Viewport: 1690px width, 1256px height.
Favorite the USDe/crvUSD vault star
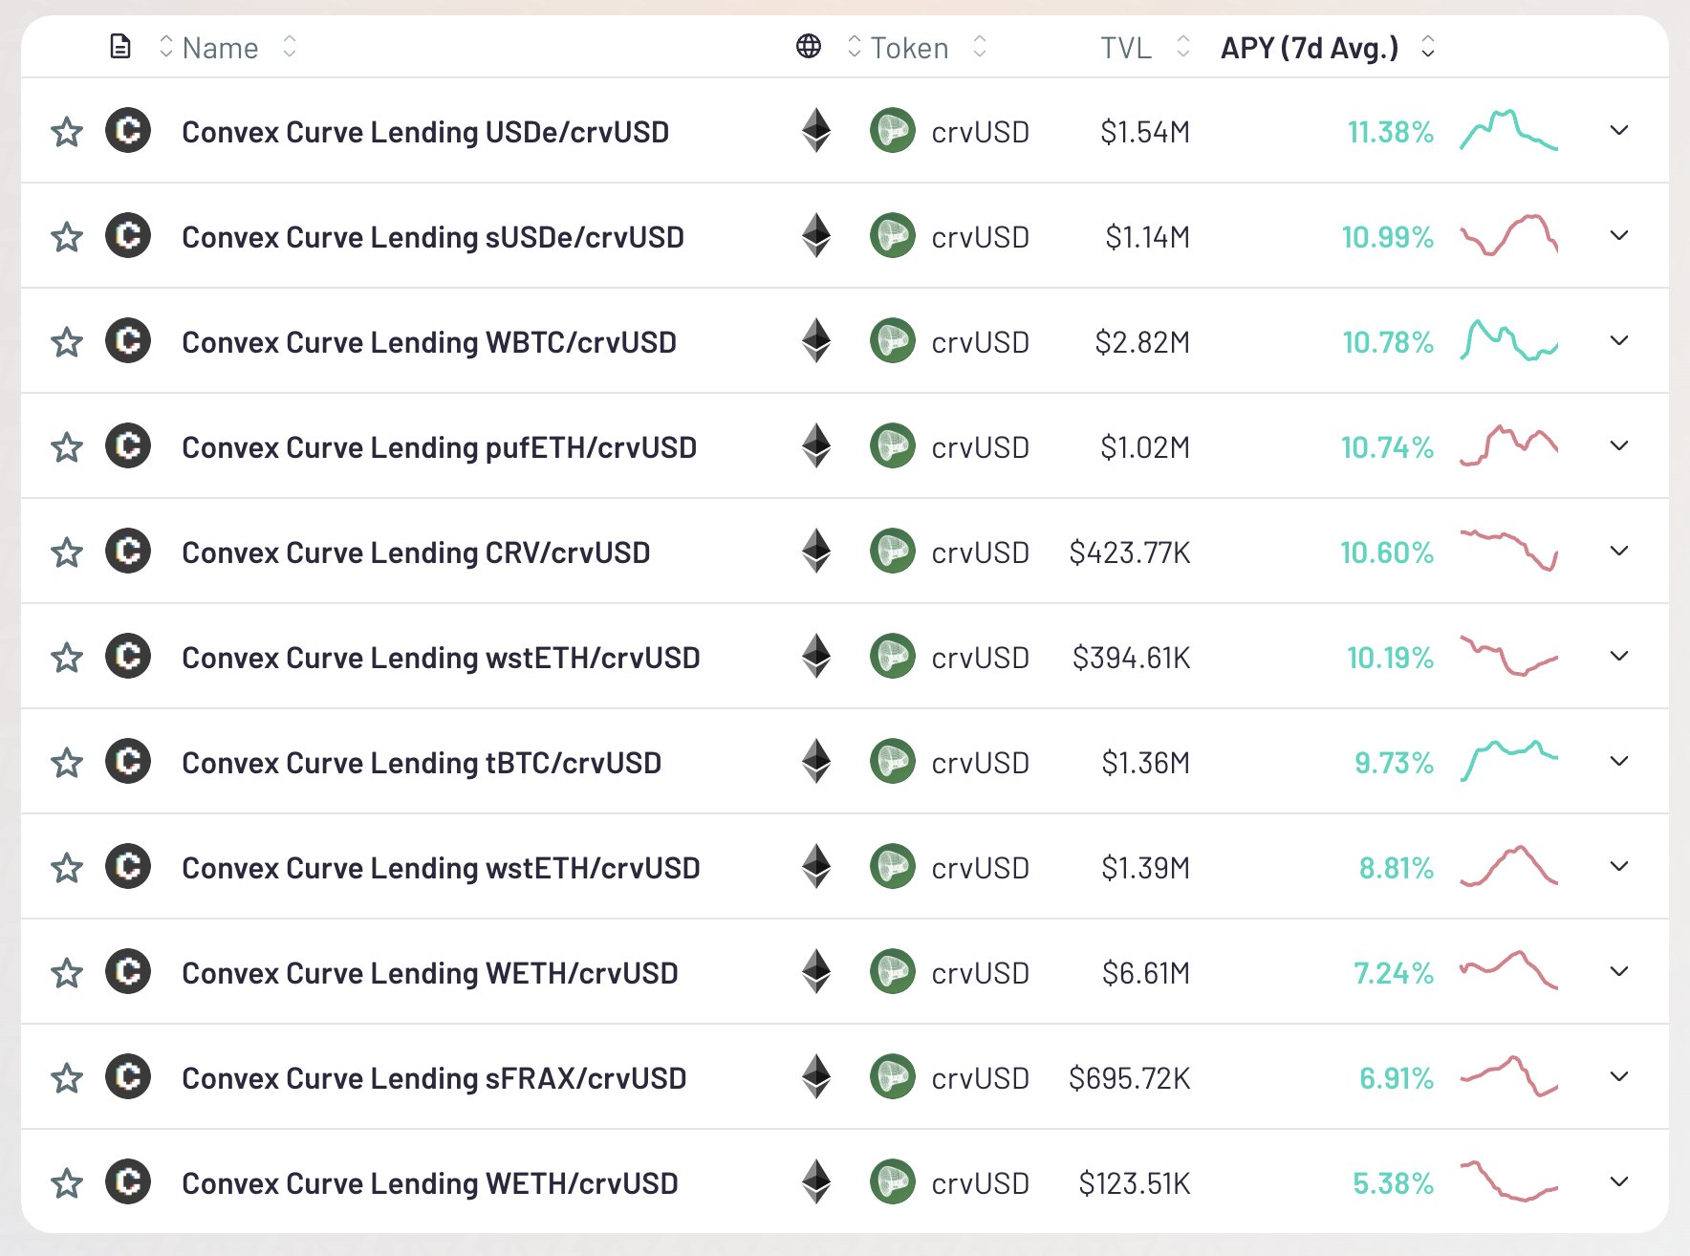pyautogui.click(x=67, y=131)
